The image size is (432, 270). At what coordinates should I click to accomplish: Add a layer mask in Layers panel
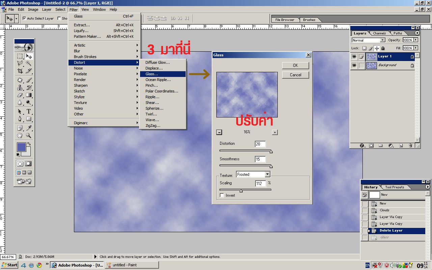371,145
